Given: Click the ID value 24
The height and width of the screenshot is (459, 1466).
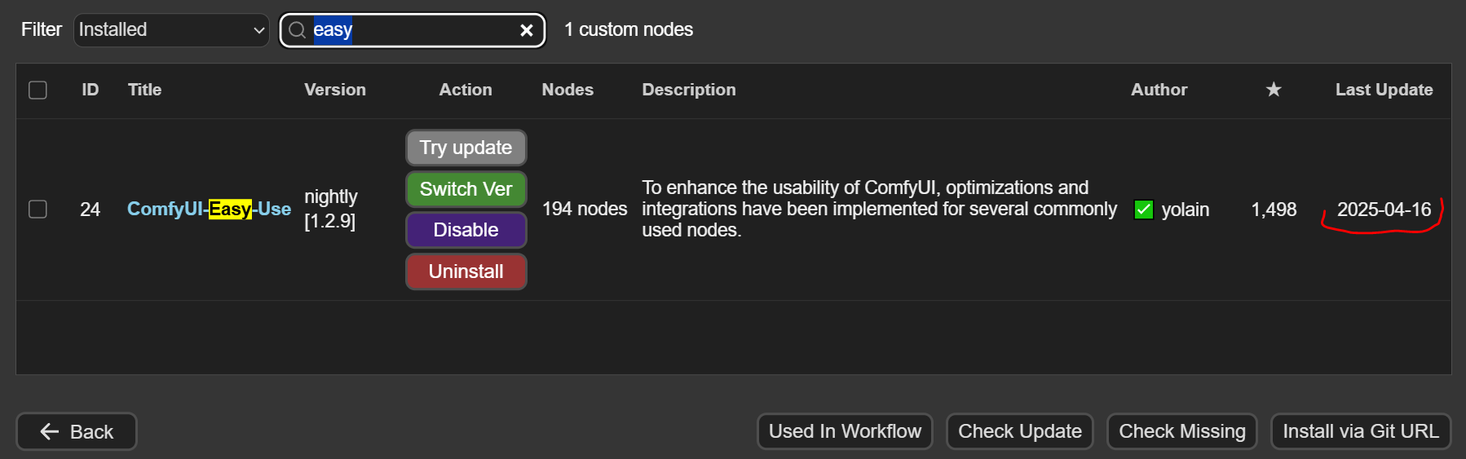Looking at the screenshot, I should 90,210.
